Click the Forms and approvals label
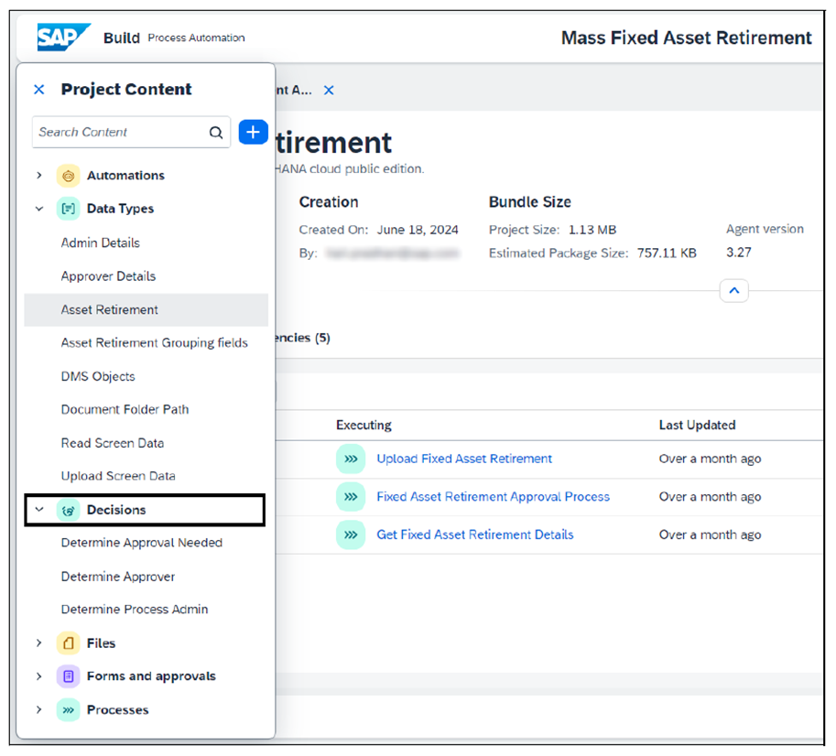 tap(151, 676)
